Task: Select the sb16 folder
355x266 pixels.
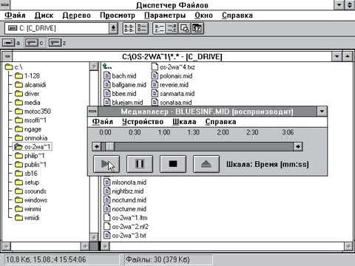Action: click(x=26, y=174)
